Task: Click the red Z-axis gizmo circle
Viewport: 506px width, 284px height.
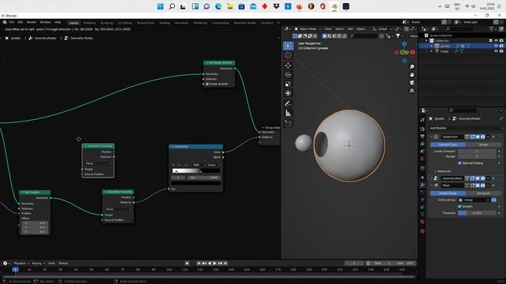Action: click(413, 52)
